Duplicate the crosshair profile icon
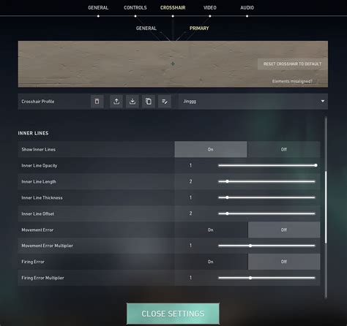The width and height of the screenshot is (347, 326). [x=149, y=102]
